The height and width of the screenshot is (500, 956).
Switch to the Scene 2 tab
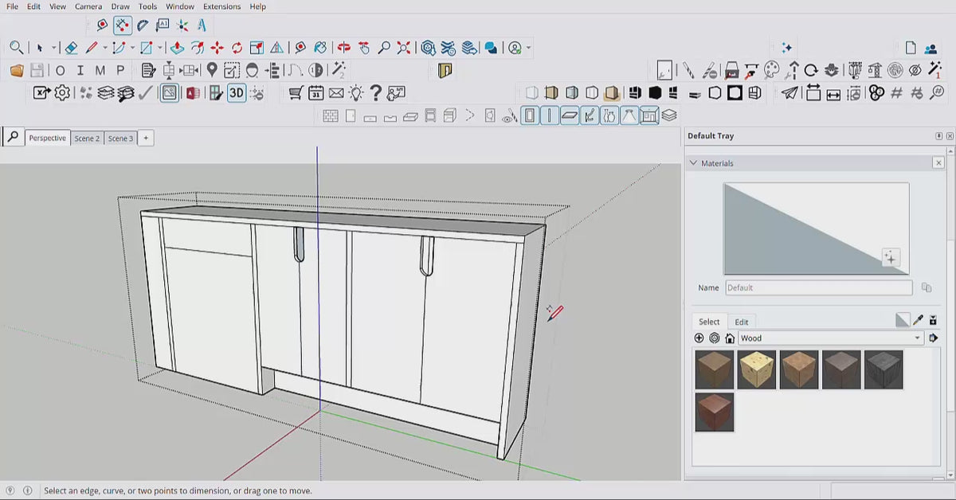click(87, 139)
